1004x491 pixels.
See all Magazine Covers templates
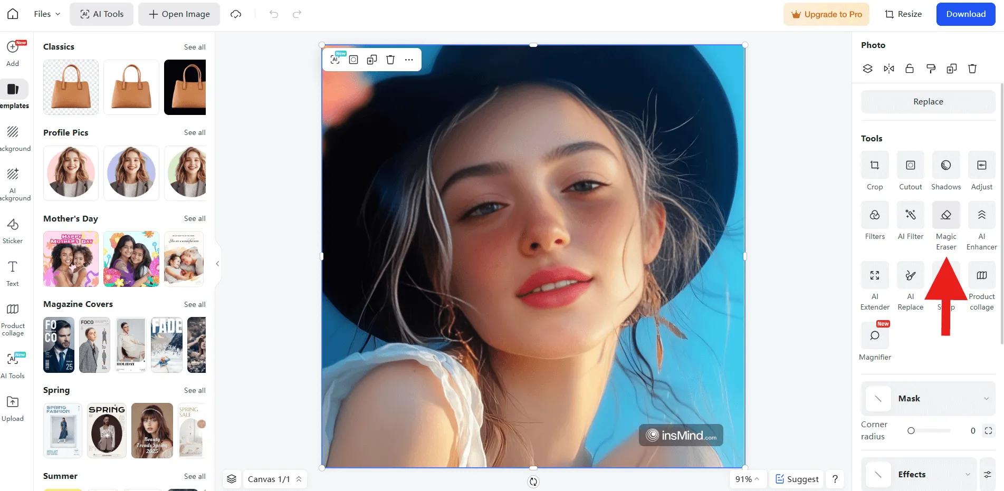pos(195,304)
